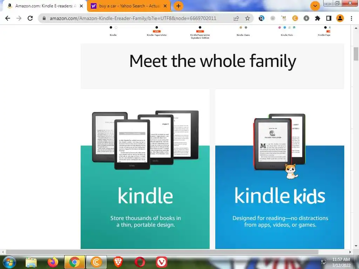Screen dimensions: 359x269
Task: Close the Yahoo Search tab
Action: tap(165, 6)
